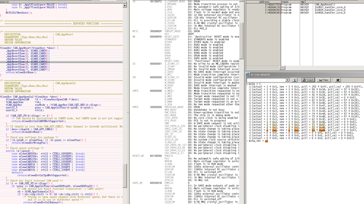This screenshot has width=364, height=204.
Task: Click the View button in Var.Watch toolbar
Action: (x=324, y=80)
